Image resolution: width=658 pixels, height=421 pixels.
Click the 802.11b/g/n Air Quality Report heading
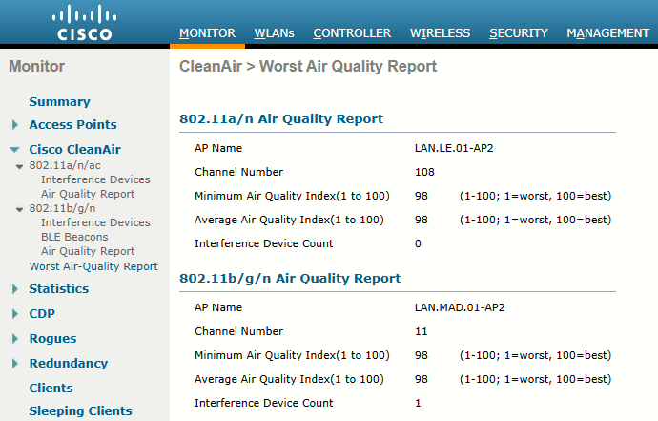coord(290,279)
